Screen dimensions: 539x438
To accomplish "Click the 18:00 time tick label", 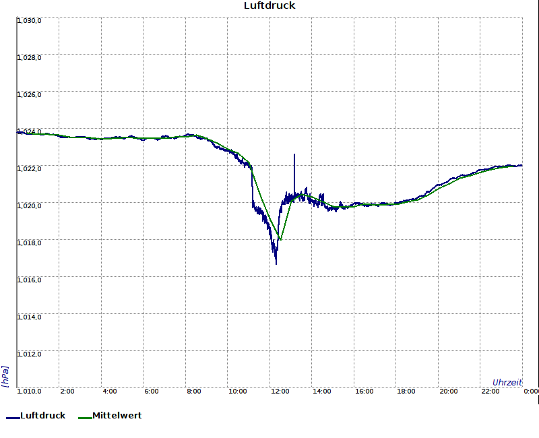I will tap(406, 392).
